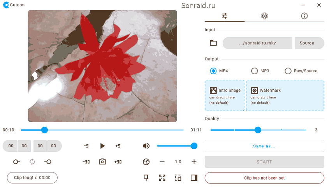Toggle the pin always-on-top icon
327x187 pixels.
[146, 178]
